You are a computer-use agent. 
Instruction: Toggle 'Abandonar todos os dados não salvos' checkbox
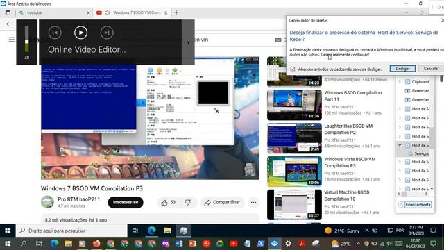293,69
